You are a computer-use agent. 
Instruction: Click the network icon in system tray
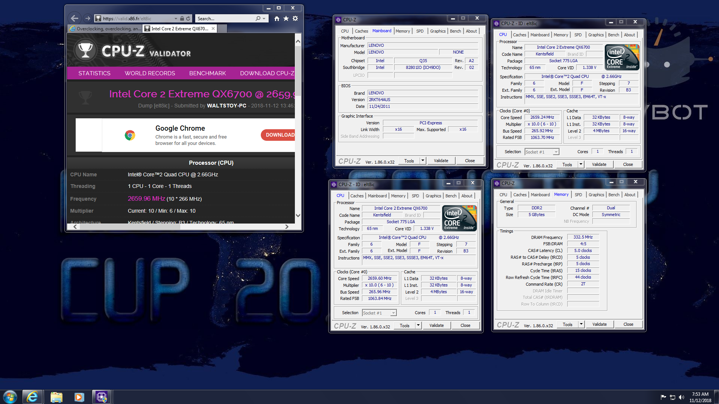click(x=673, y=397)
